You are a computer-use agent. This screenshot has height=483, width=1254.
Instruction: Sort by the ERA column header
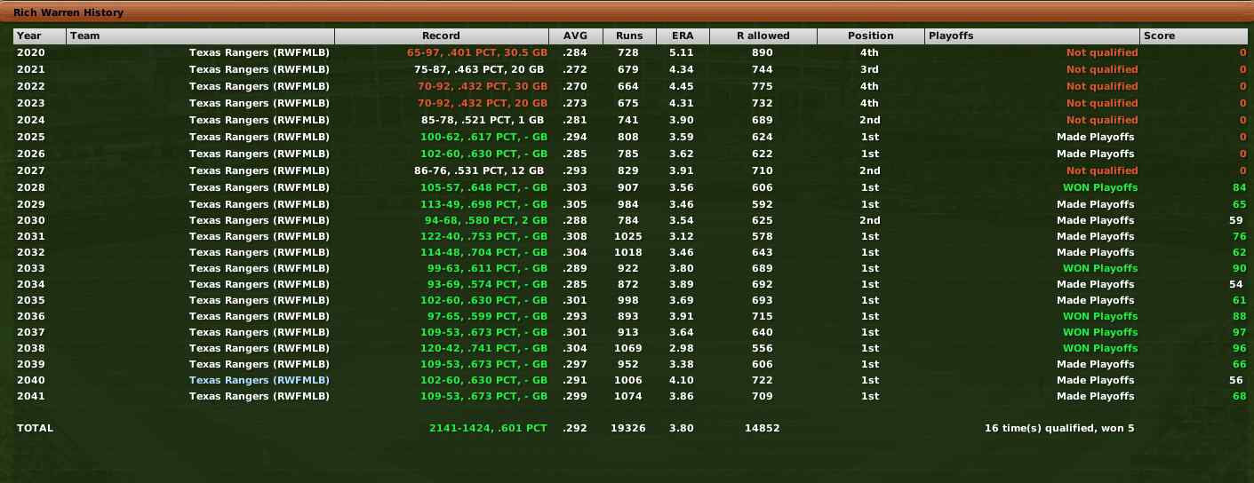click(683, 36)
